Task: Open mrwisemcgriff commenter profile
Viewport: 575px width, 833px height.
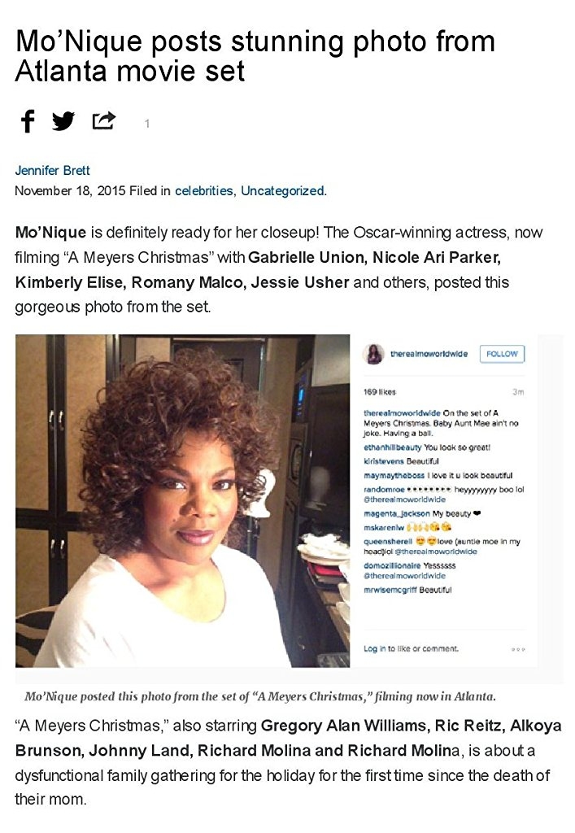Action: click(x=390, y=591)
